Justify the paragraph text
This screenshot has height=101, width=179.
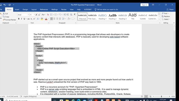[x=60, y=19]
